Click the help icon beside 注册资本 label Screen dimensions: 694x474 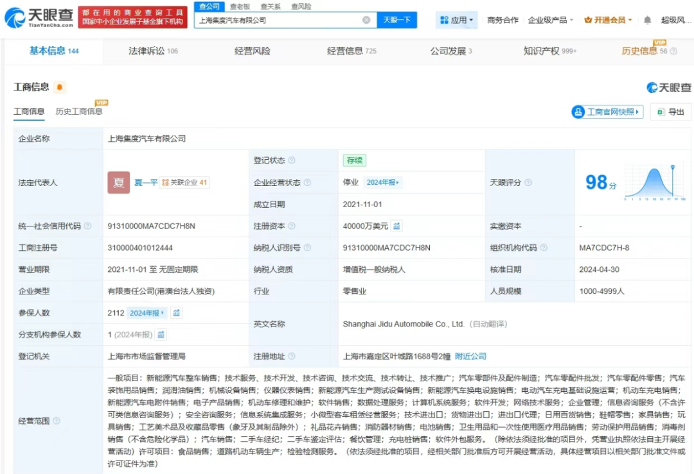pos(292,226)
